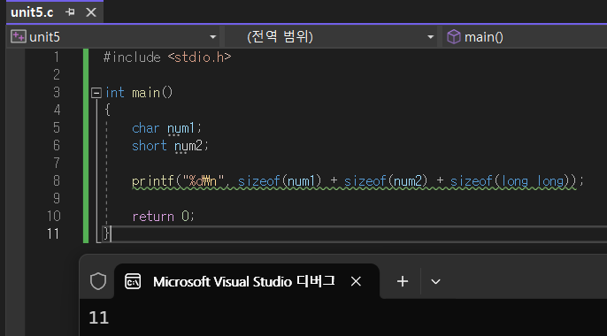Click the unit5 project icon

tap(19, 37)
